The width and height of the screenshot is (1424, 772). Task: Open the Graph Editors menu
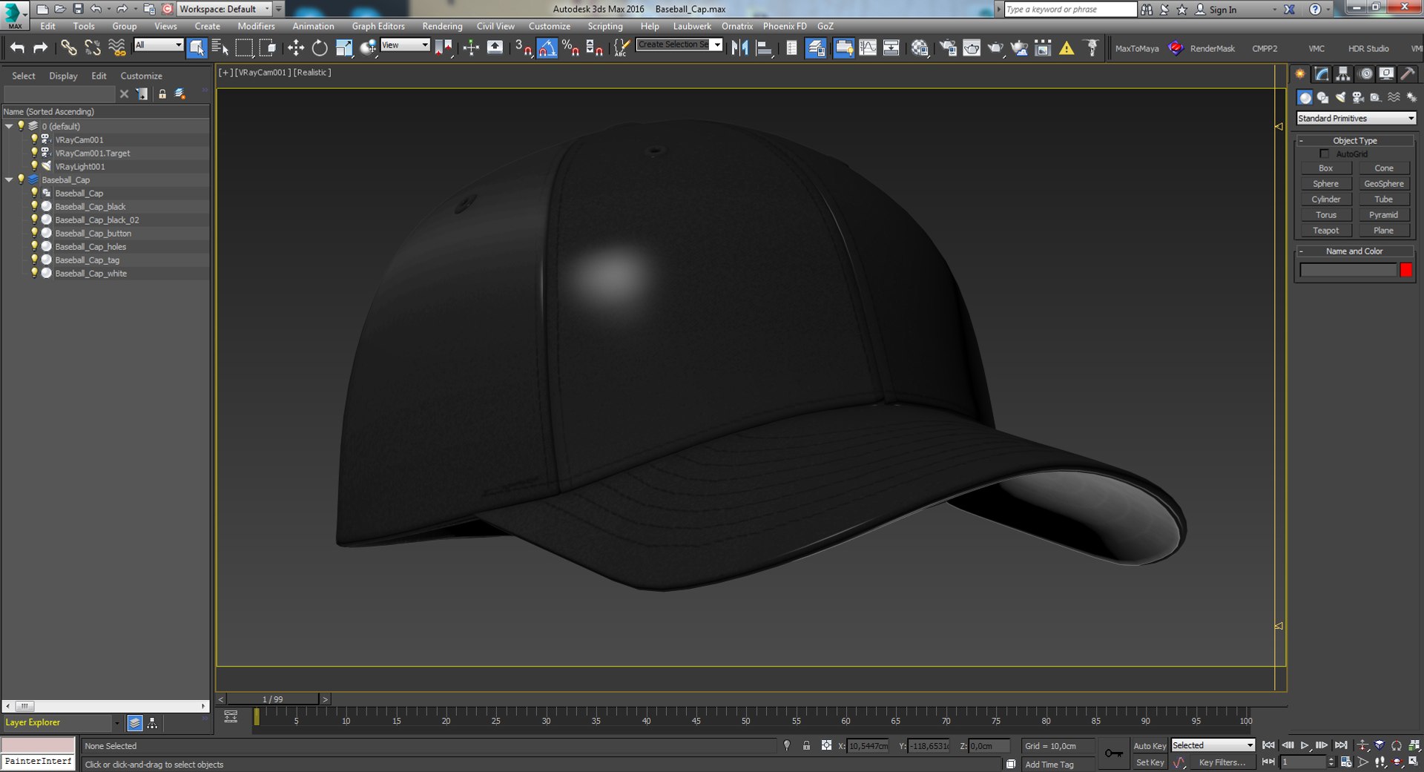(x=378, y=26)
